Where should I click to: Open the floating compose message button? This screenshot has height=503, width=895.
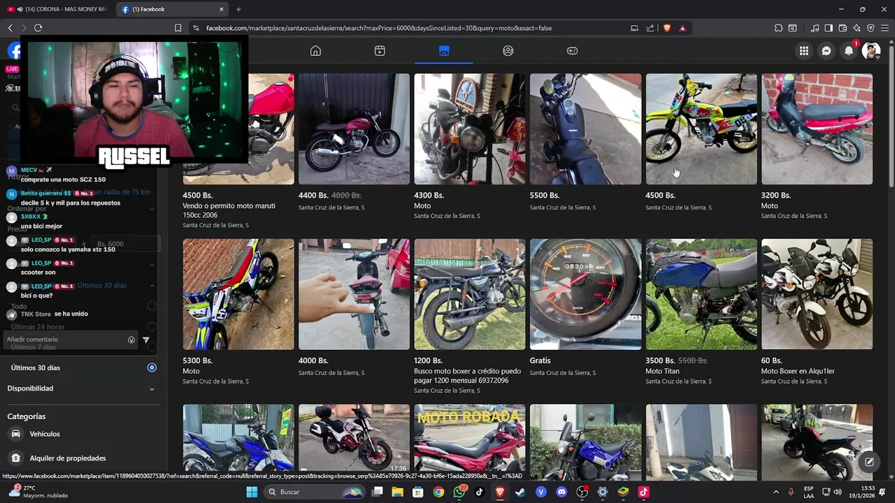pos(869,462)
